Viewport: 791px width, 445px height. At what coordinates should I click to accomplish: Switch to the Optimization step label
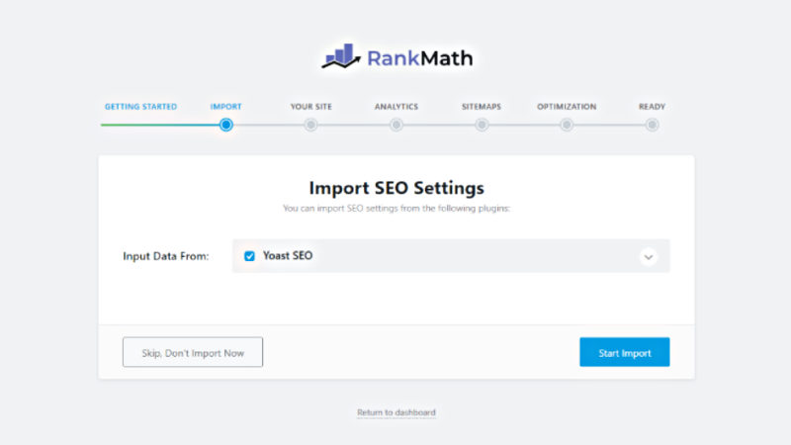point(567,107)
